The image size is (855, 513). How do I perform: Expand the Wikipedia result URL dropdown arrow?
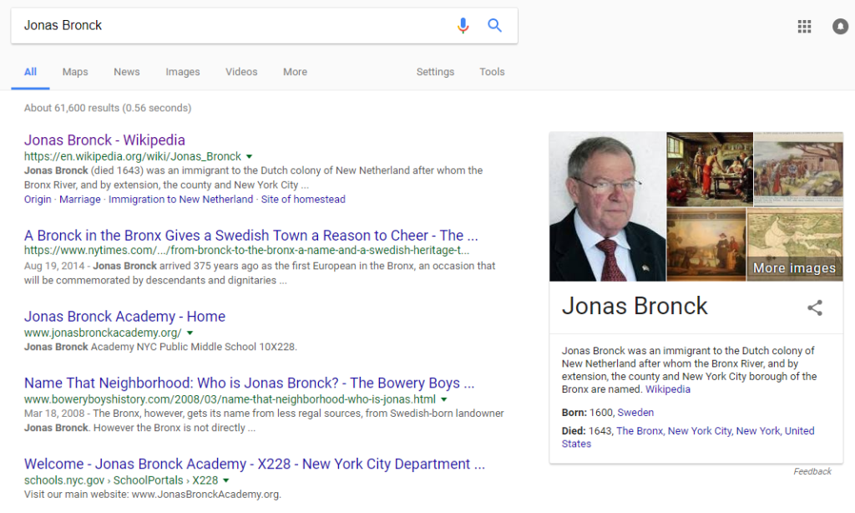coord(250,157)
